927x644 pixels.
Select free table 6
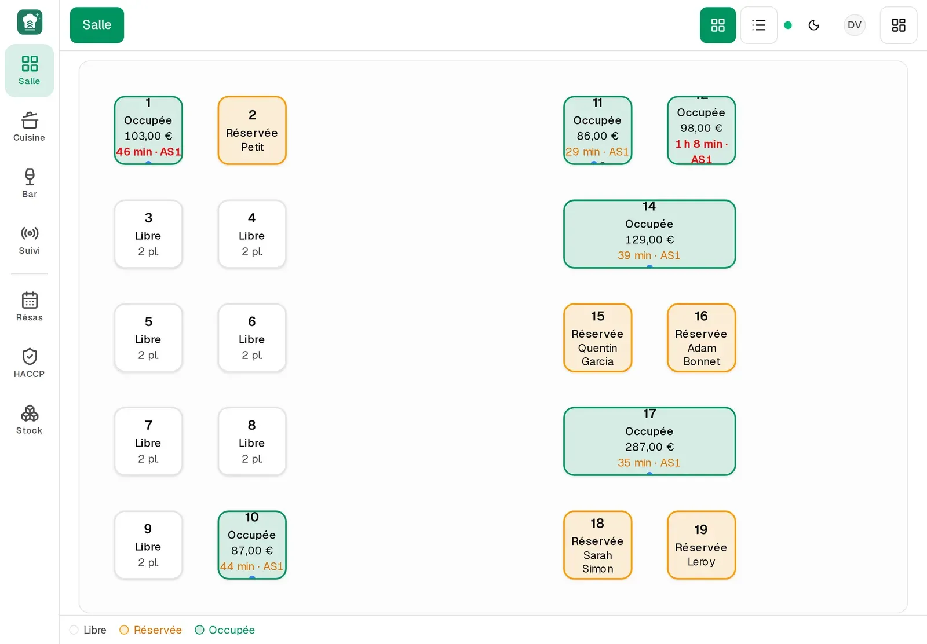(x=252, y=338)
